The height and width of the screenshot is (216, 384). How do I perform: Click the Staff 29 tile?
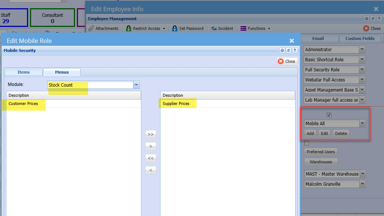(14, 18)
